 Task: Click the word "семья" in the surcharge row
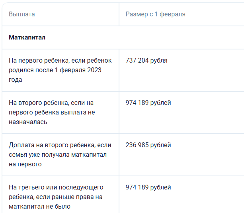[x=18, y=155]
